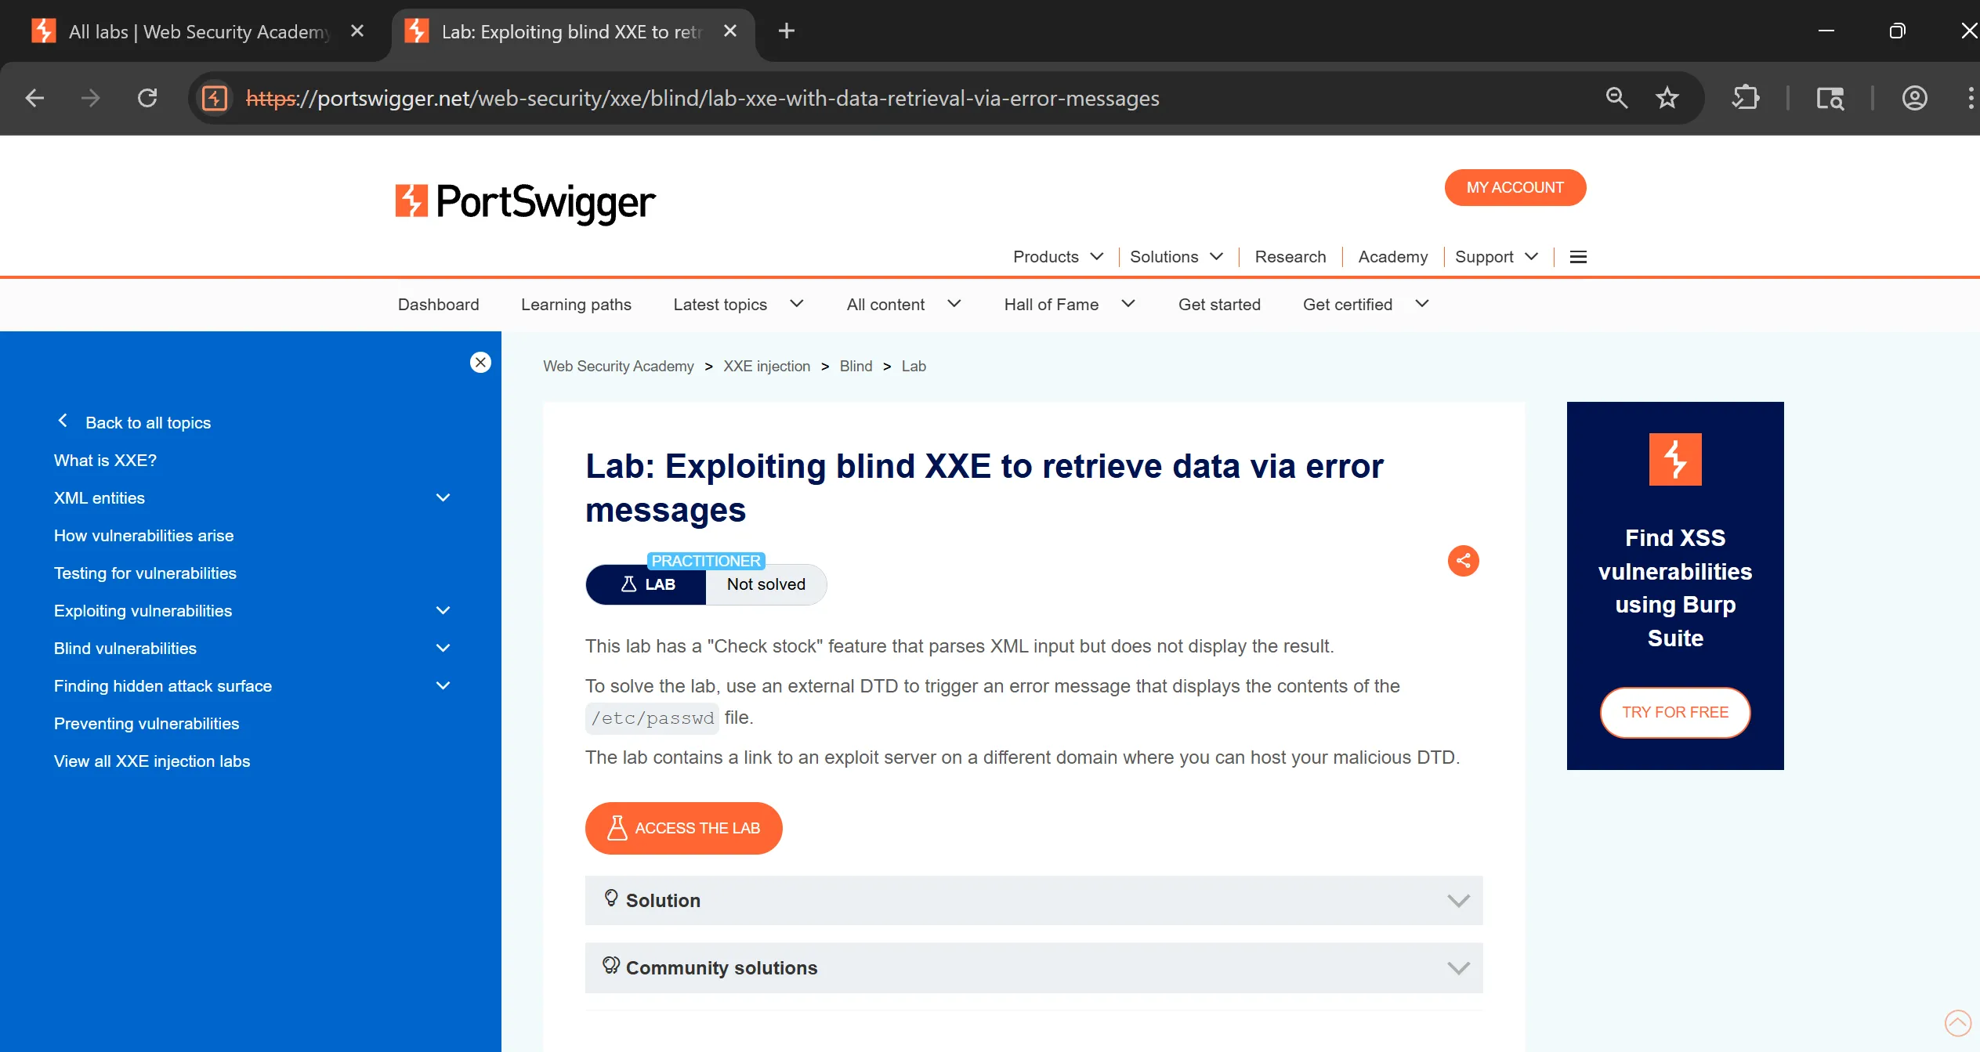The height and width of the screenshot is (1052, 1980).
Task: Switch to All labs browser tab
Action: 198,31
